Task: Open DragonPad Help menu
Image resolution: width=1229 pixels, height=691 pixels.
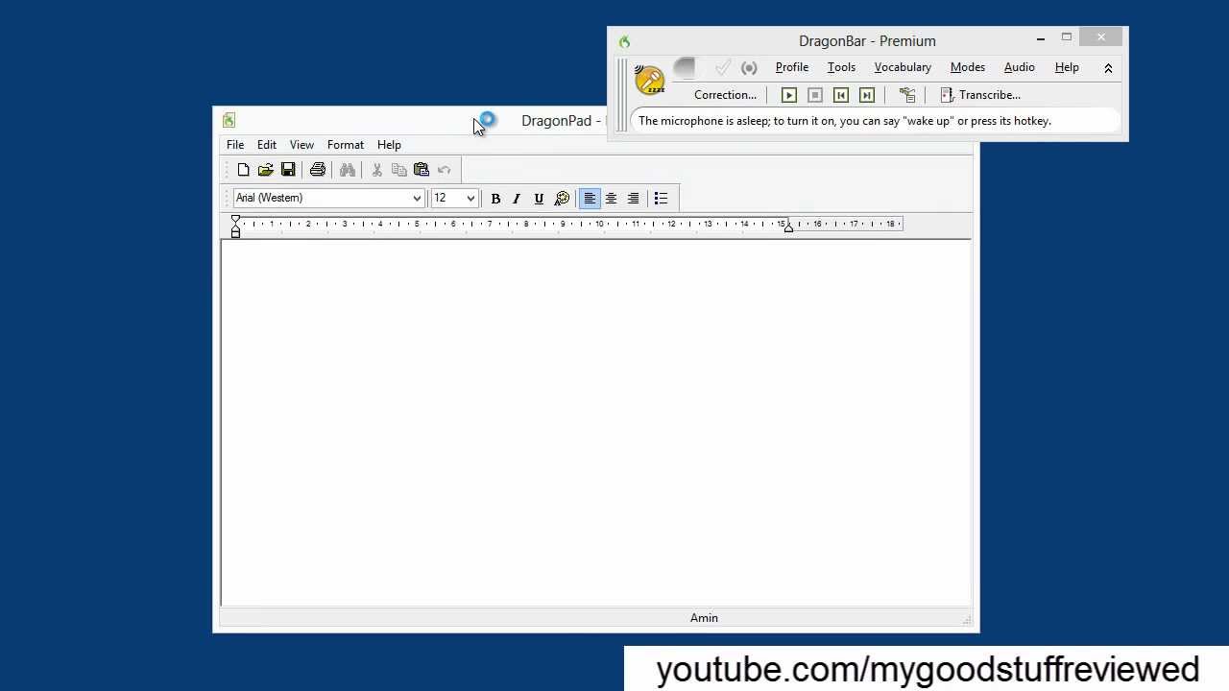Action: tap(389, 145)
